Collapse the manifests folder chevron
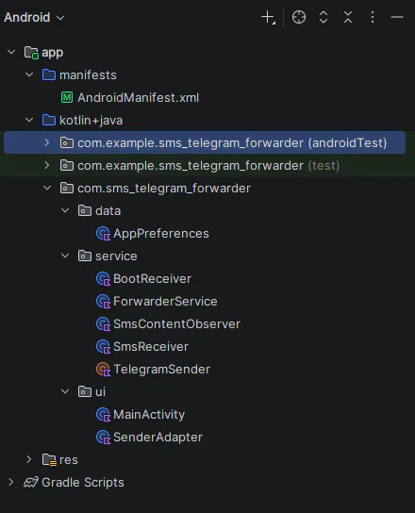 (29, 74)
